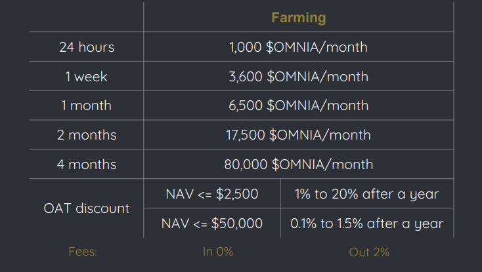Click the Out 2% fee text

click(369, 252)
